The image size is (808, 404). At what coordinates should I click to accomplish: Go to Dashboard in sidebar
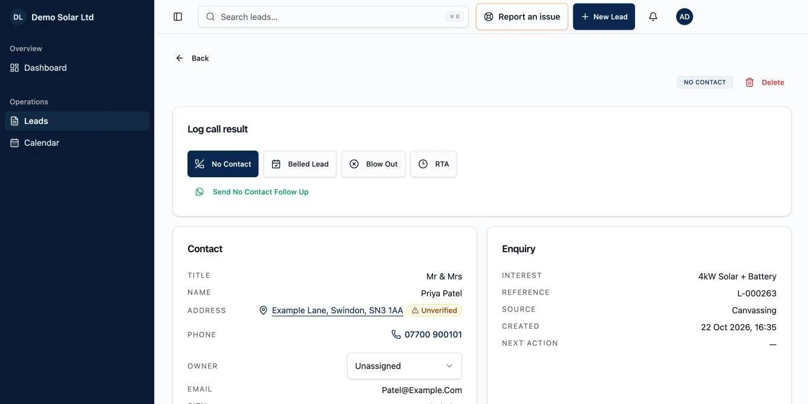tap(77, 68)
